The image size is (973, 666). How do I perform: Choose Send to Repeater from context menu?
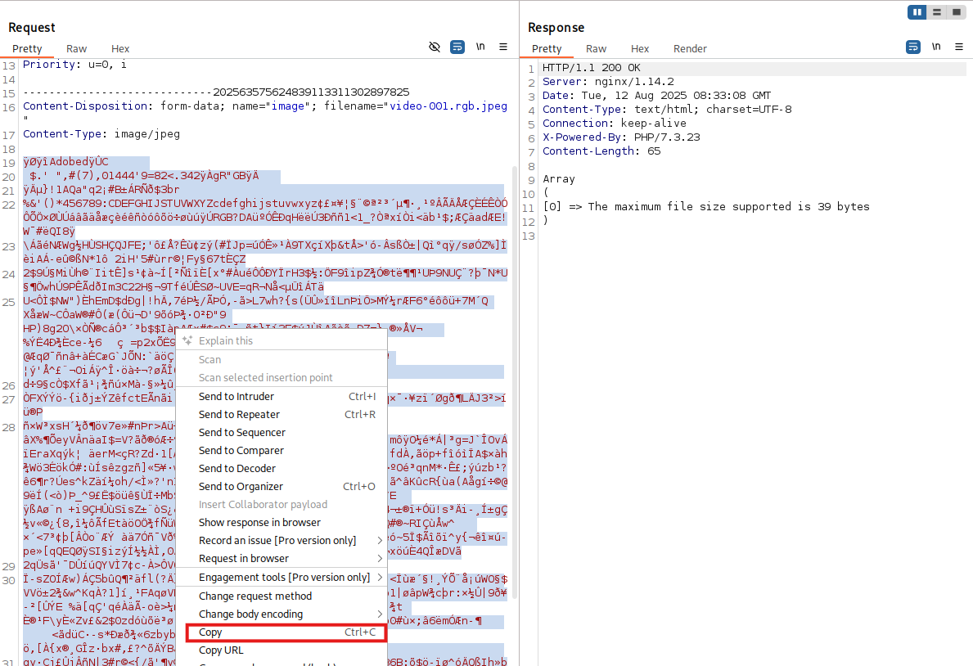point(239,414)
